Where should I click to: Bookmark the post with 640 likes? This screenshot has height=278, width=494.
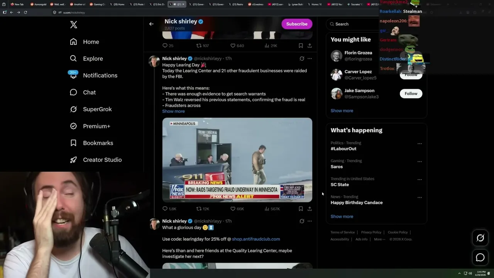301,46
